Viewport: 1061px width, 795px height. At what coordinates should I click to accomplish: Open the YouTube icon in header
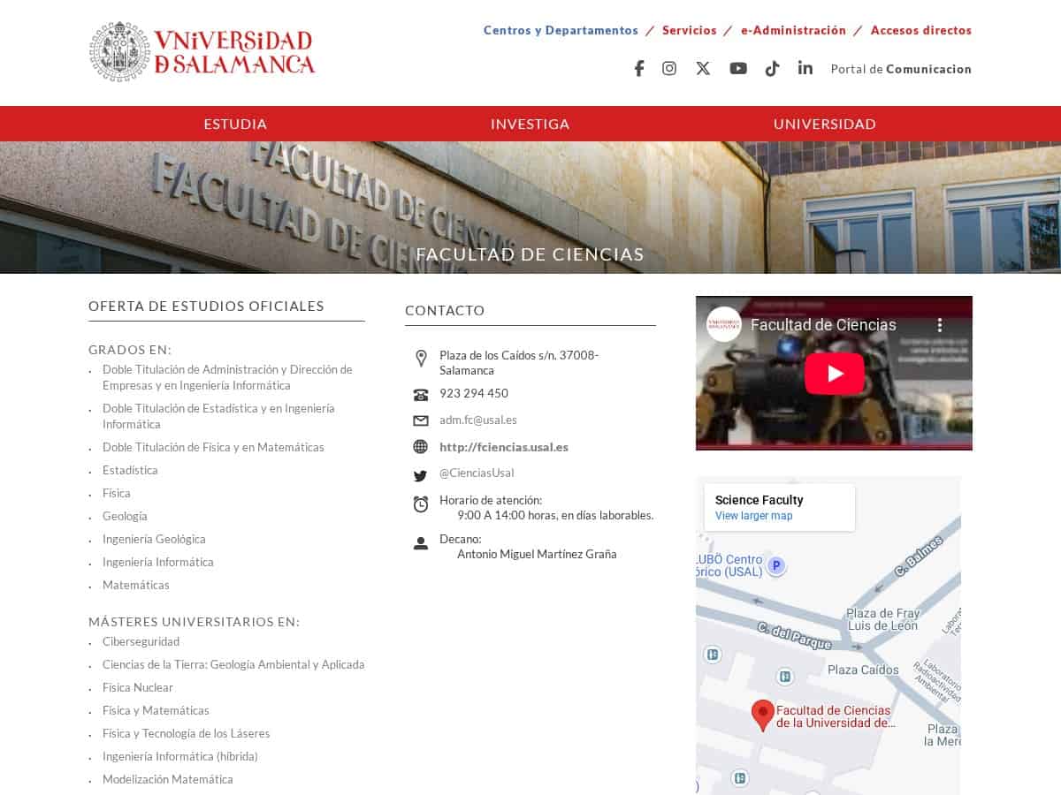[x=738, y=68]
